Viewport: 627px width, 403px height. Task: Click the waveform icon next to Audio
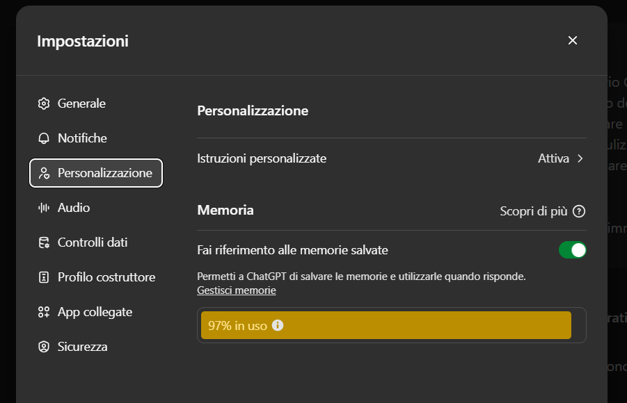point(44,208)
